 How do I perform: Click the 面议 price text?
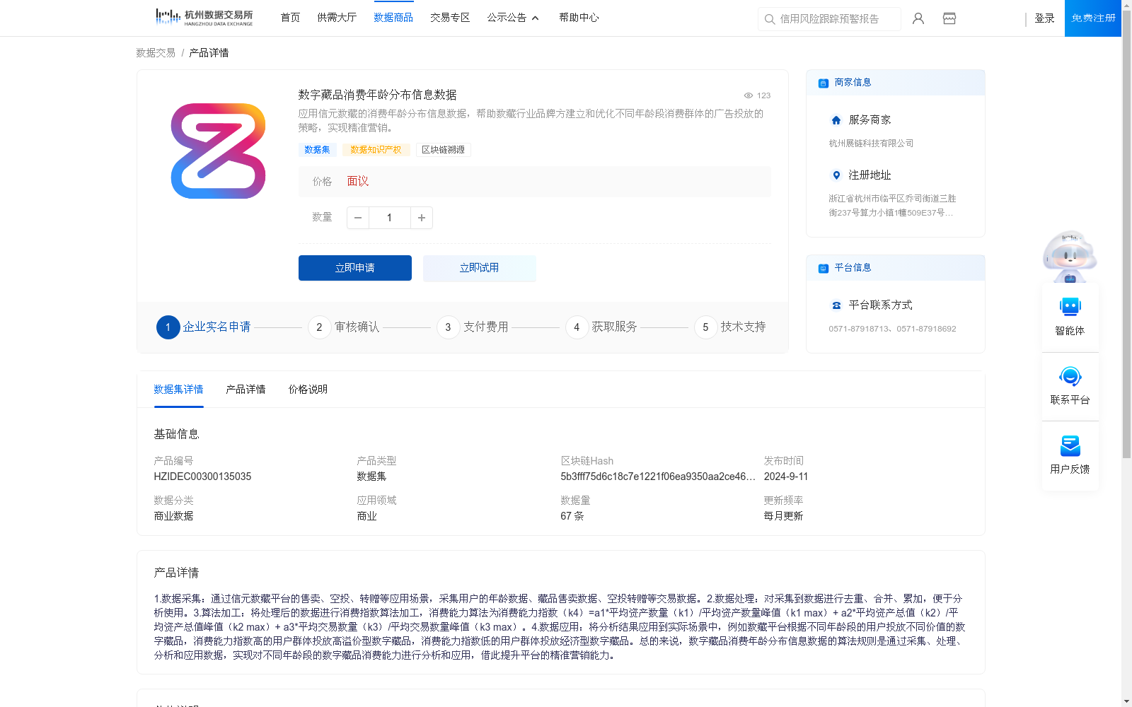click(x=358, y=182)
